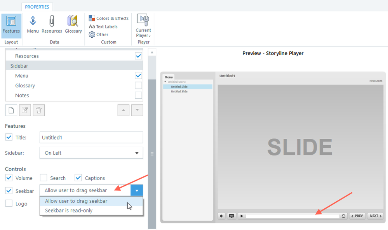Open Other custom settings

[x=99, y=35]
